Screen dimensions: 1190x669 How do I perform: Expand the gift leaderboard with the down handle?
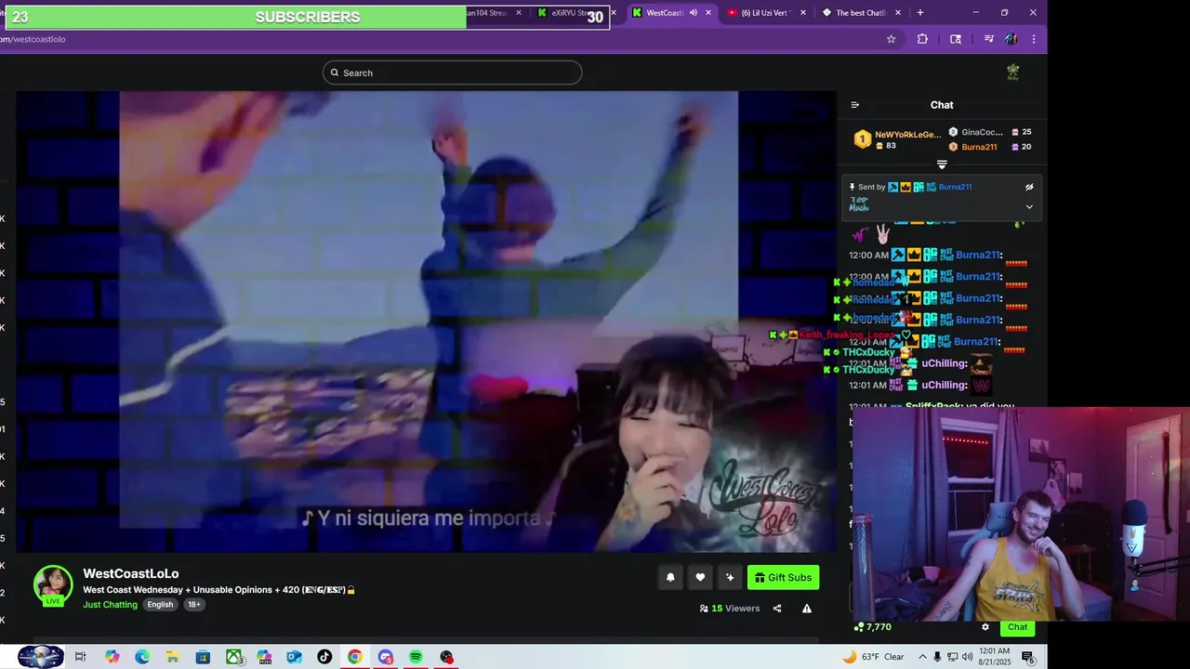click(942, 164)
